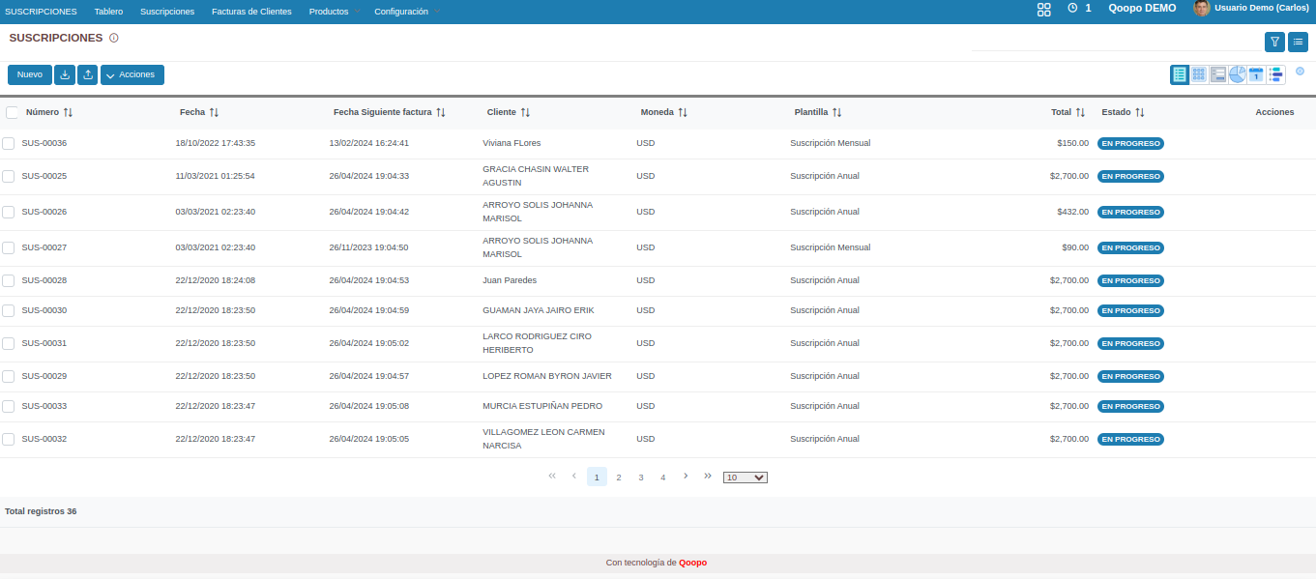Switch to the calendar view
The width and height of the screenshot is (1316, 579).
click(1256, 74)
